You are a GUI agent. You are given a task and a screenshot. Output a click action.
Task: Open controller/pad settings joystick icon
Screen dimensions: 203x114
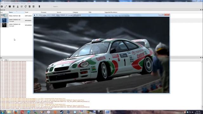click(18, 6)
